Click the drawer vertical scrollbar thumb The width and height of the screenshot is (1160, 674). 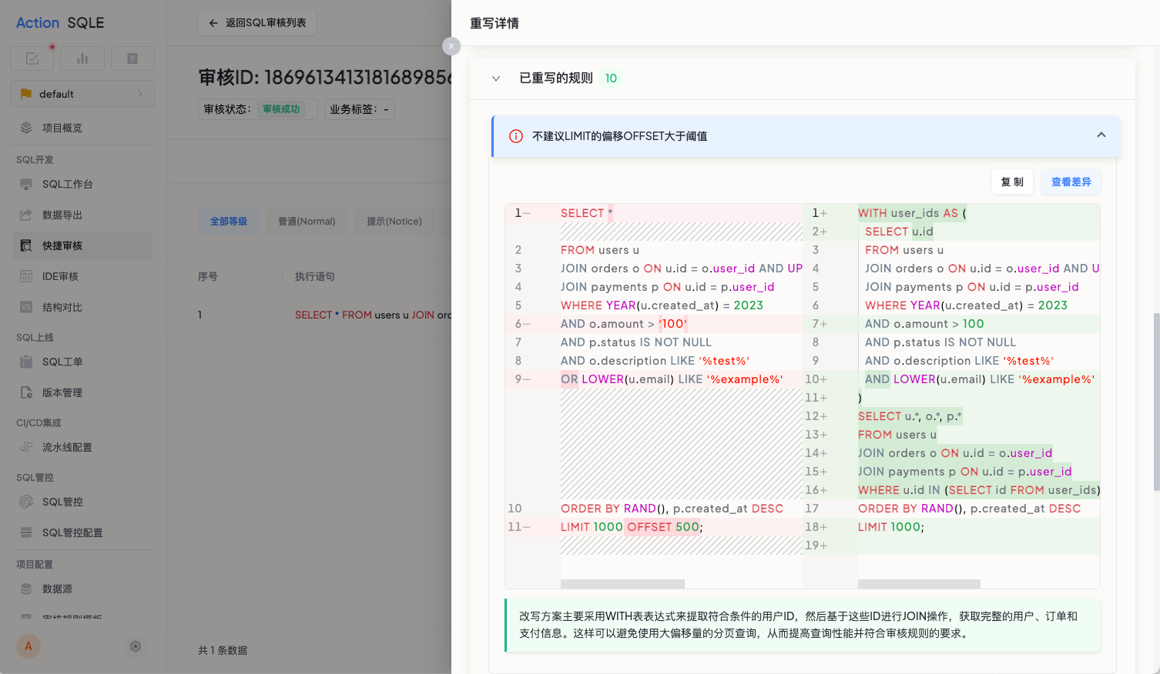pyautogui.click(x=1156, y=402)
